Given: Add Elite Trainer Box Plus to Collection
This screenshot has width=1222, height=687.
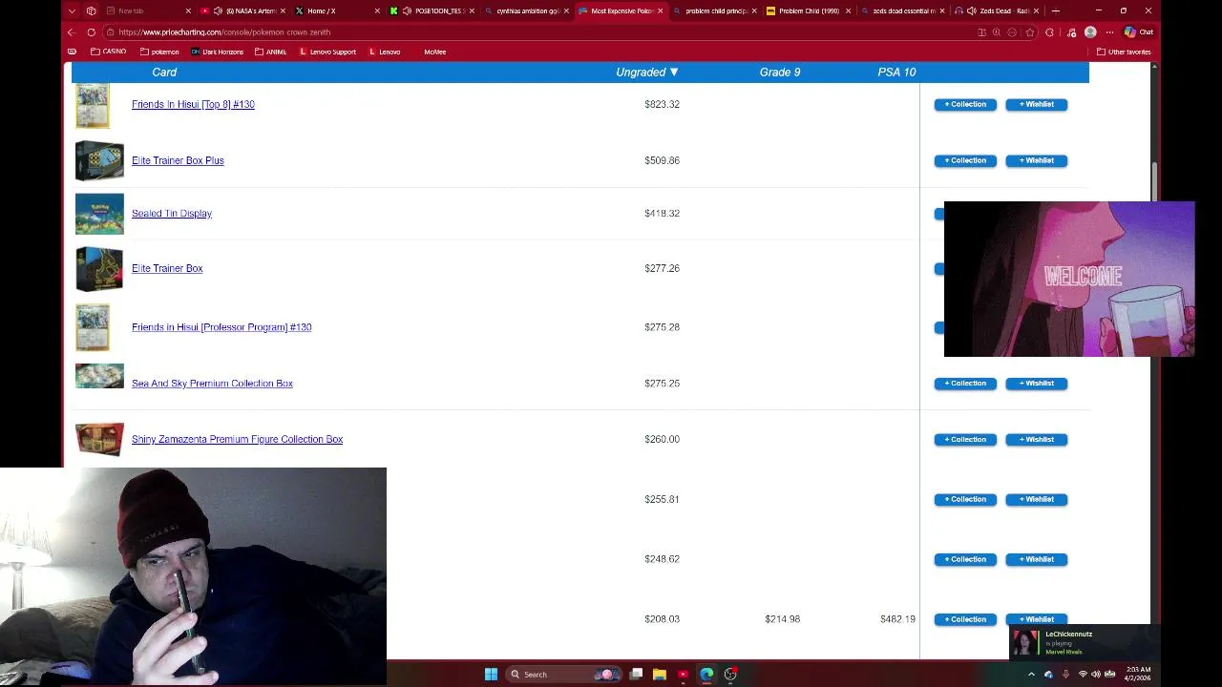Looking at the screenshot, I should pos(965,160).
